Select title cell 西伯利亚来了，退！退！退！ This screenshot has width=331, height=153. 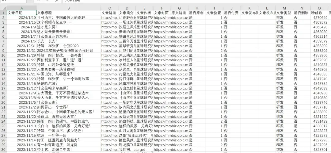coord(69,60)
